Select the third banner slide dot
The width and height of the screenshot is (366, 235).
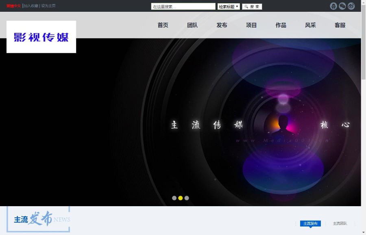pos(187,198)
